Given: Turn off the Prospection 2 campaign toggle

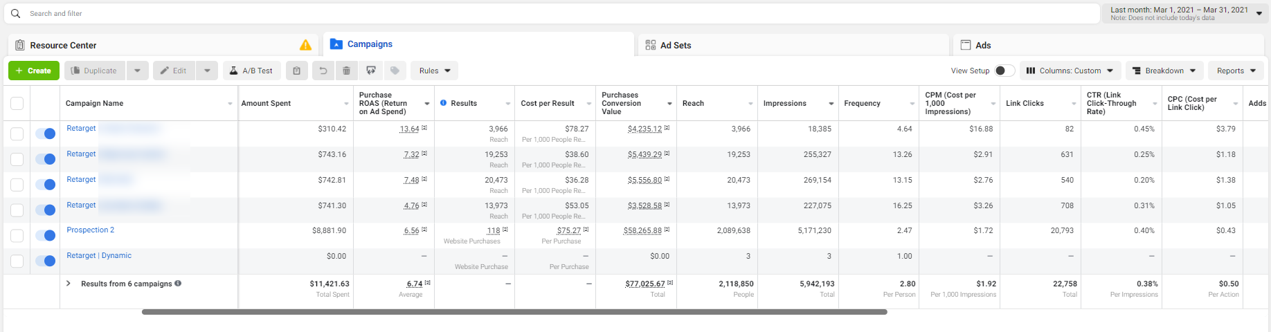Looking at the screenshot, I should pos(46,236).
